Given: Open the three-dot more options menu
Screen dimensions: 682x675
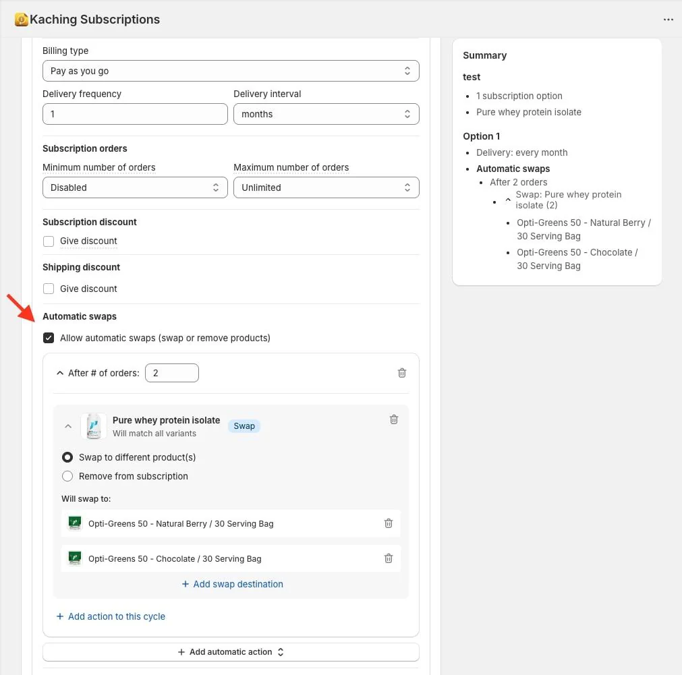Looking at the screenshot, I should (x=668, y=20).
